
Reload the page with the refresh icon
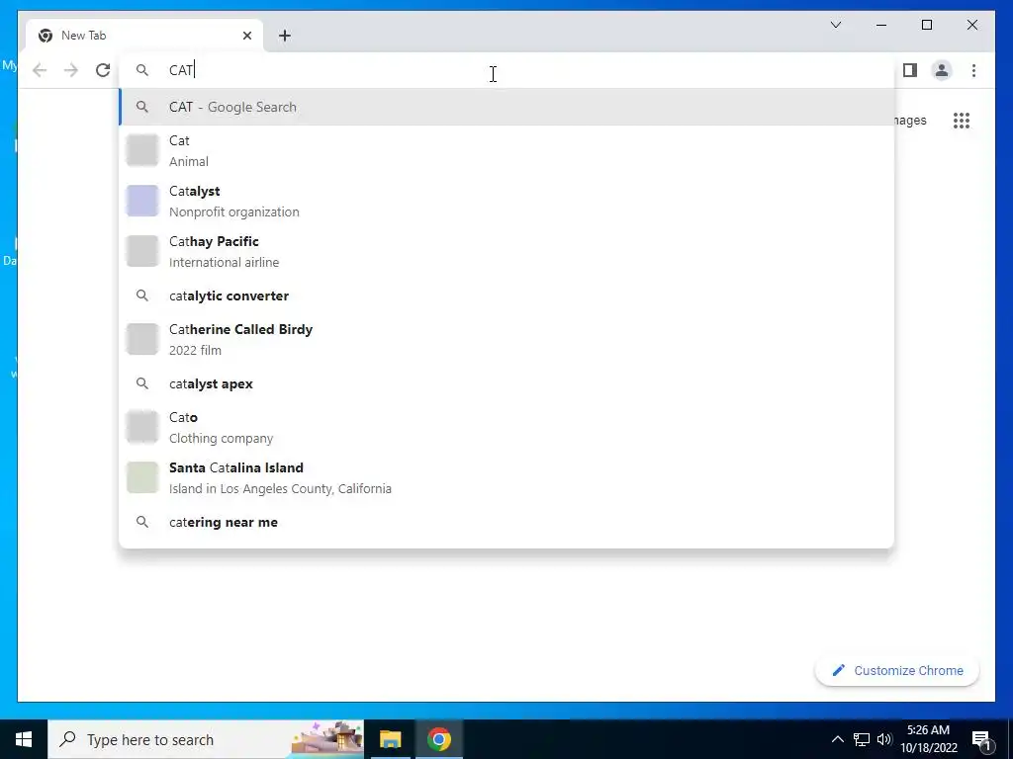point(103,70)
